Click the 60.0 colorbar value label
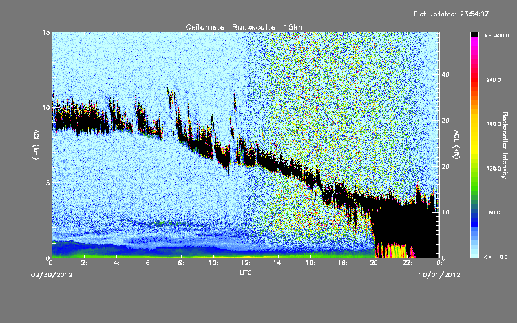Screen dimensions: 517x323 [x=494, y=213]
